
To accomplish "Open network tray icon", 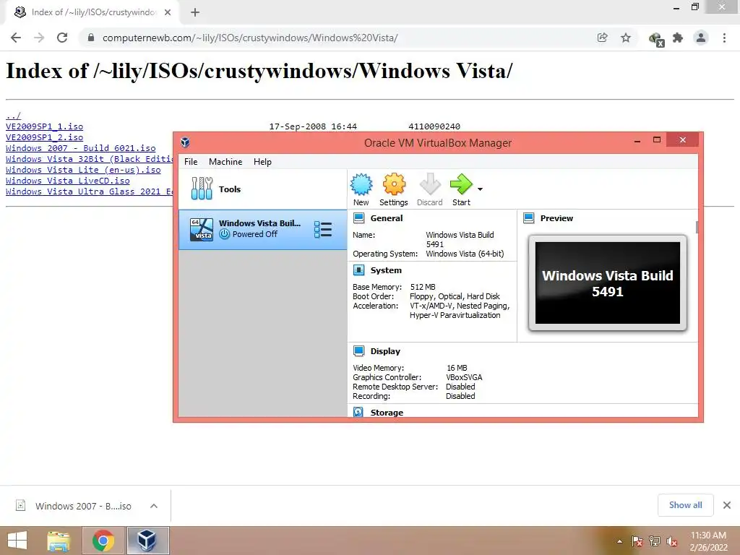I will pyautogui.click(x=655, y=541).
